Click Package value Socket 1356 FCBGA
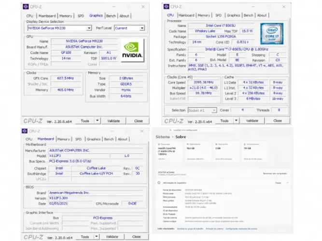This screenshot has width=322, height=241. (221, 37)
